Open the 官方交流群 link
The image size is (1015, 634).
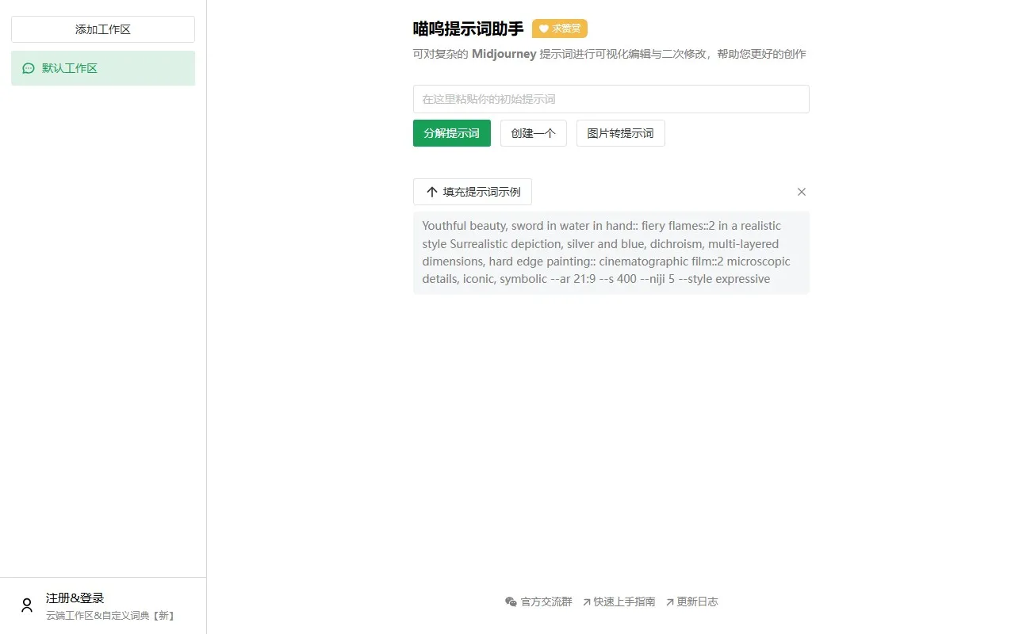(545, 602)
